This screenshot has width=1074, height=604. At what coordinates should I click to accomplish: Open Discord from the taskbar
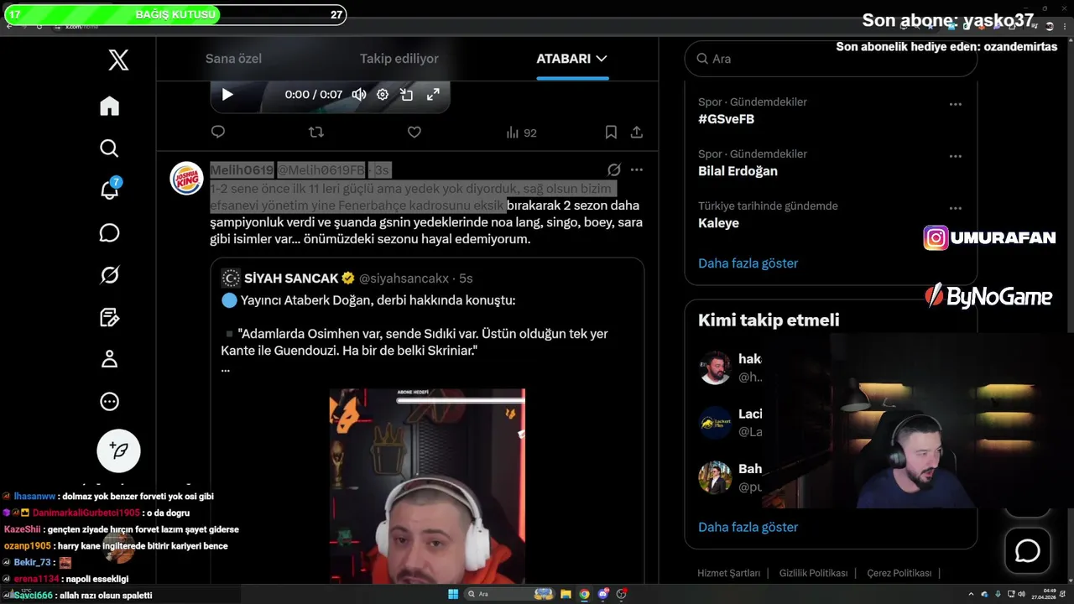602,594
